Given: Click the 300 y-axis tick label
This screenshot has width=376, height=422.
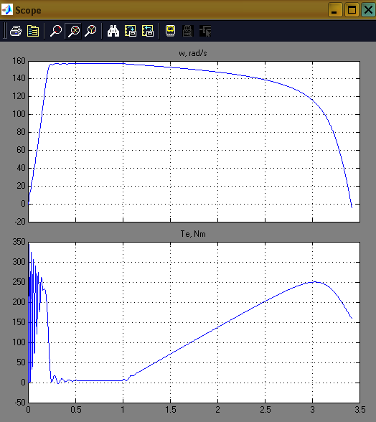Looking at the screenshot, I should [x=19, y=262].
